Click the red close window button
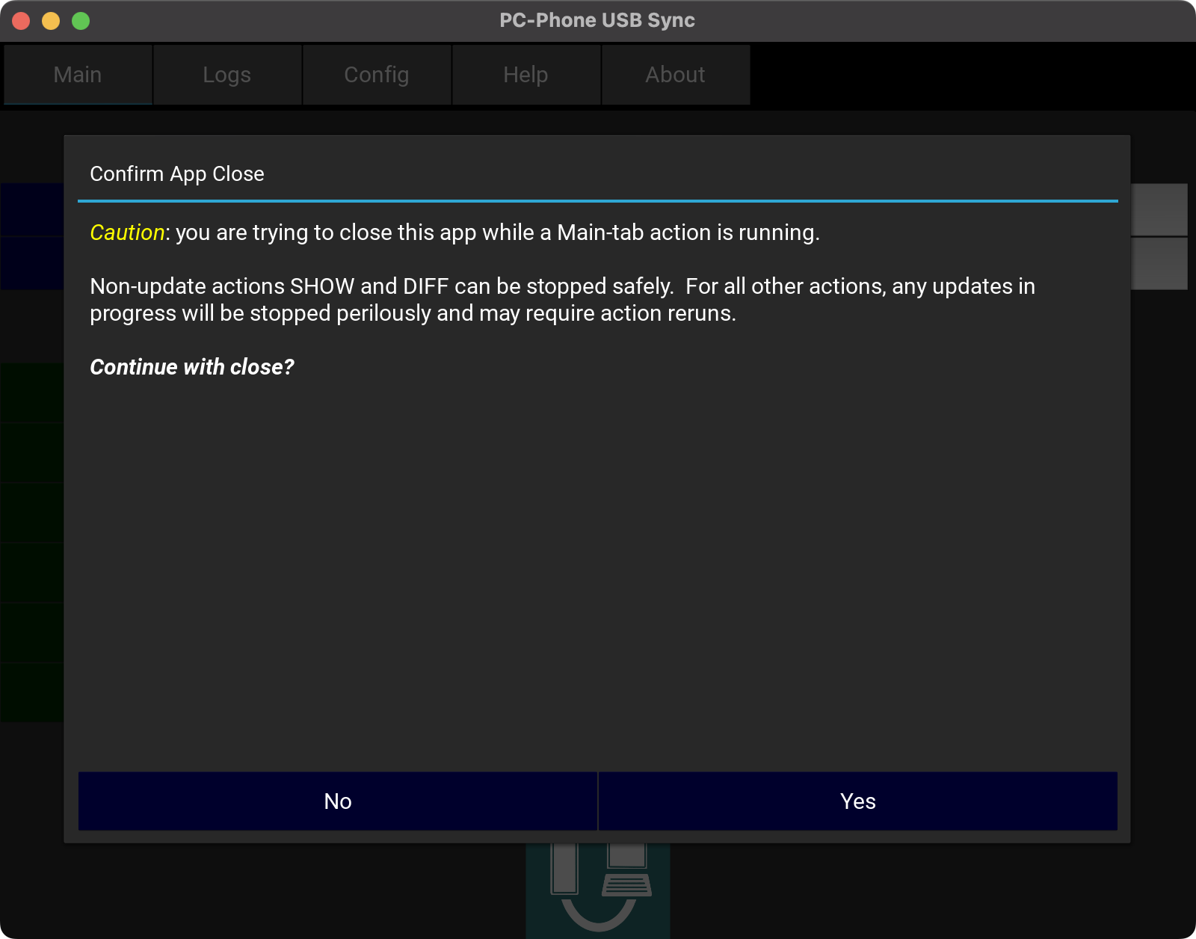 pos(21,21)
